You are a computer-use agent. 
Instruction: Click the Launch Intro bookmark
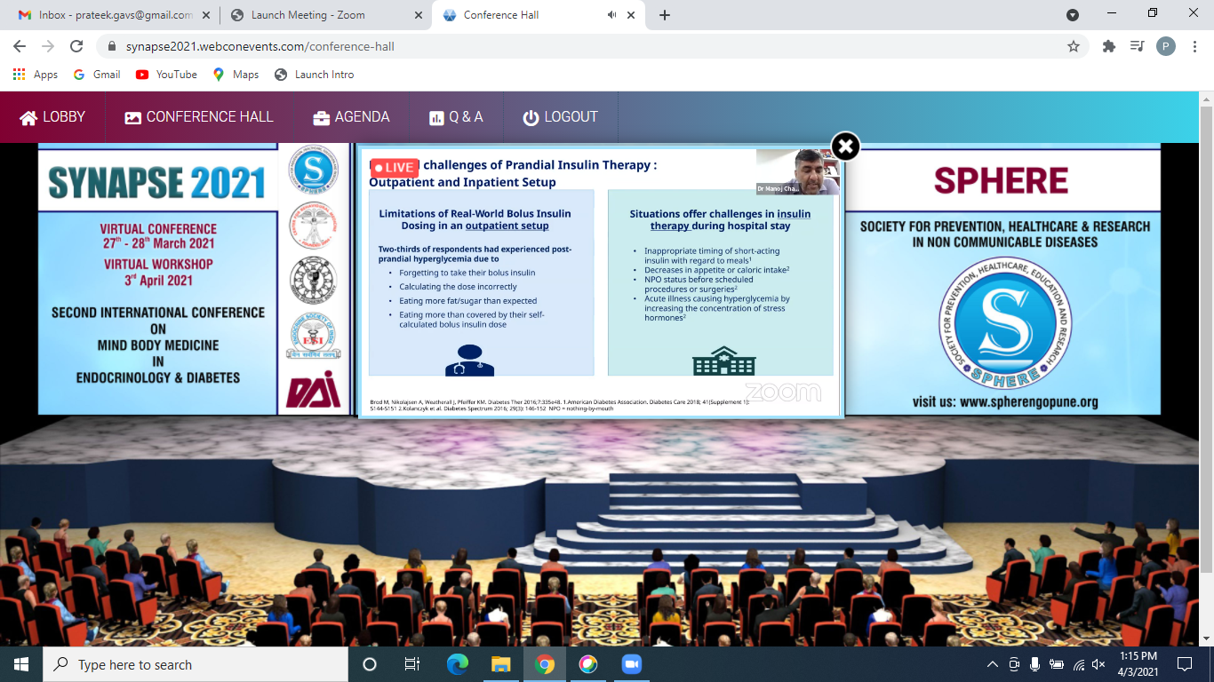point(314,75)
